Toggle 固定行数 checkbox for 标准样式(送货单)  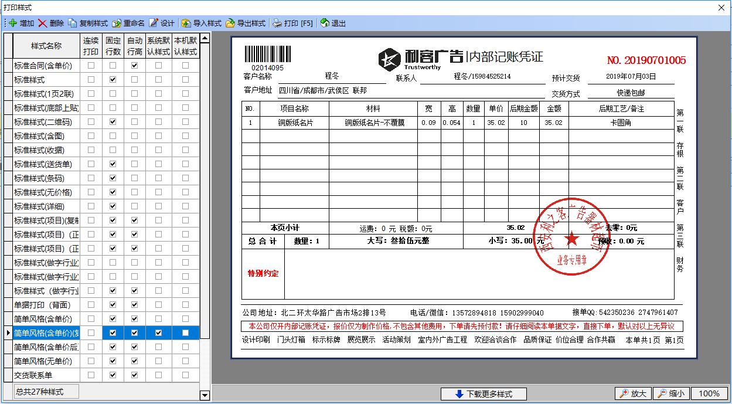pyautogui.click(x=113, y=164)
